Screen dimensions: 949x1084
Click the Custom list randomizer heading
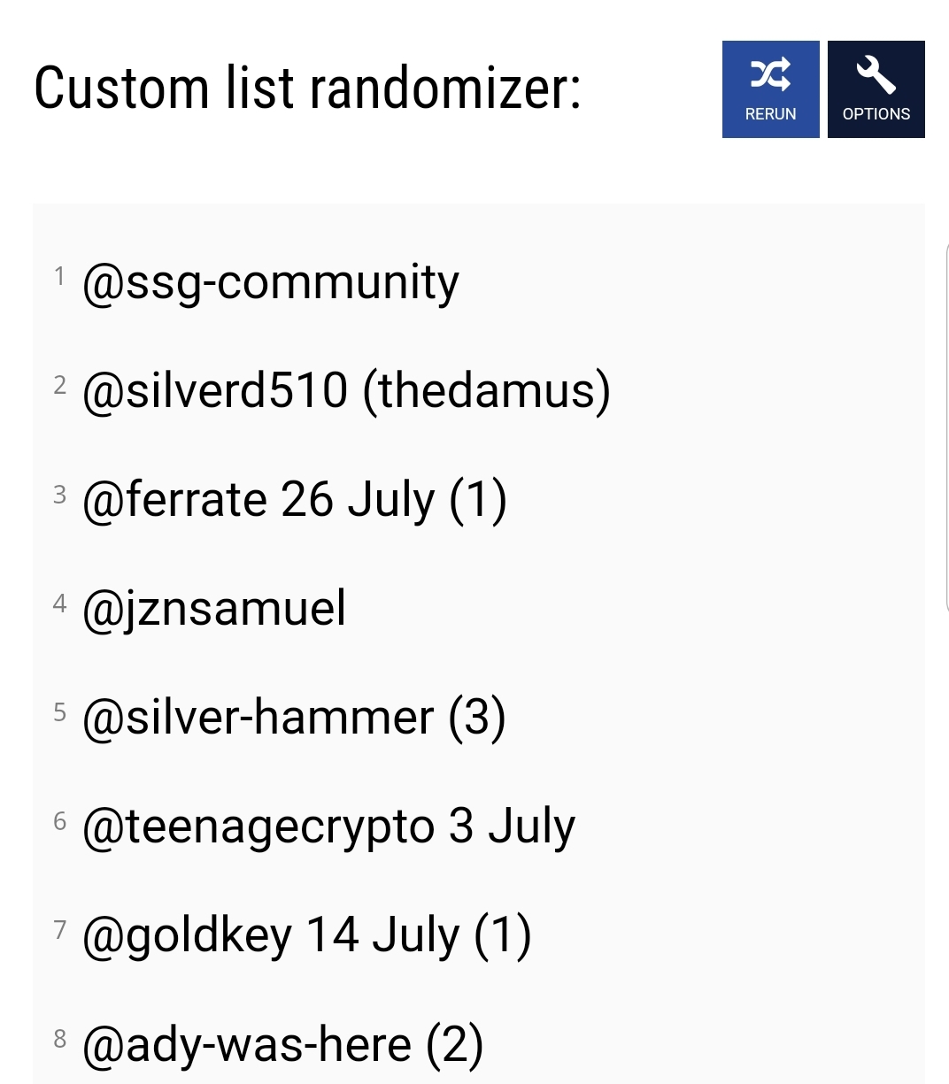(x=307, y=88)
